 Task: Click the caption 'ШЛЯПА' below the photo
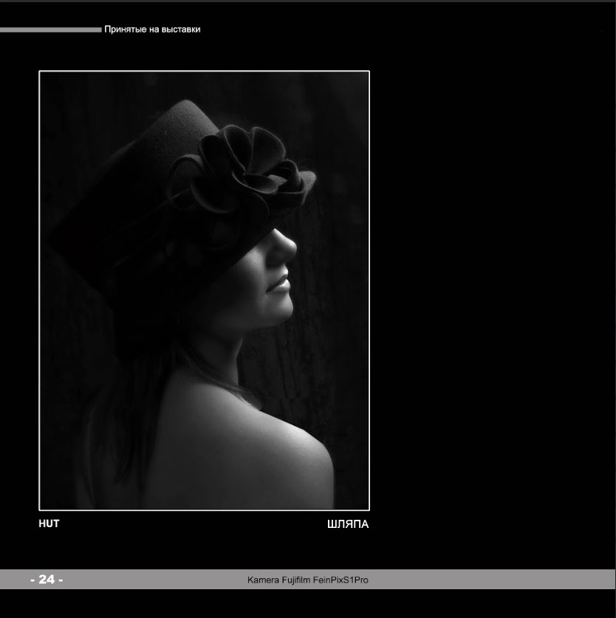[348, 524]
